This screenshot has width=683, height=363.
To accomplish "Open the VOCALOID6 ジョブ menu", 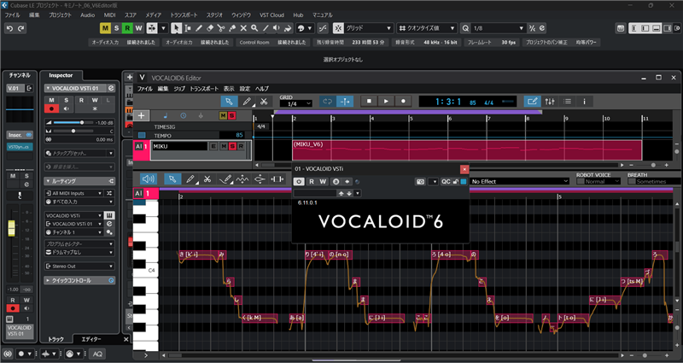I will coord(179,89).
